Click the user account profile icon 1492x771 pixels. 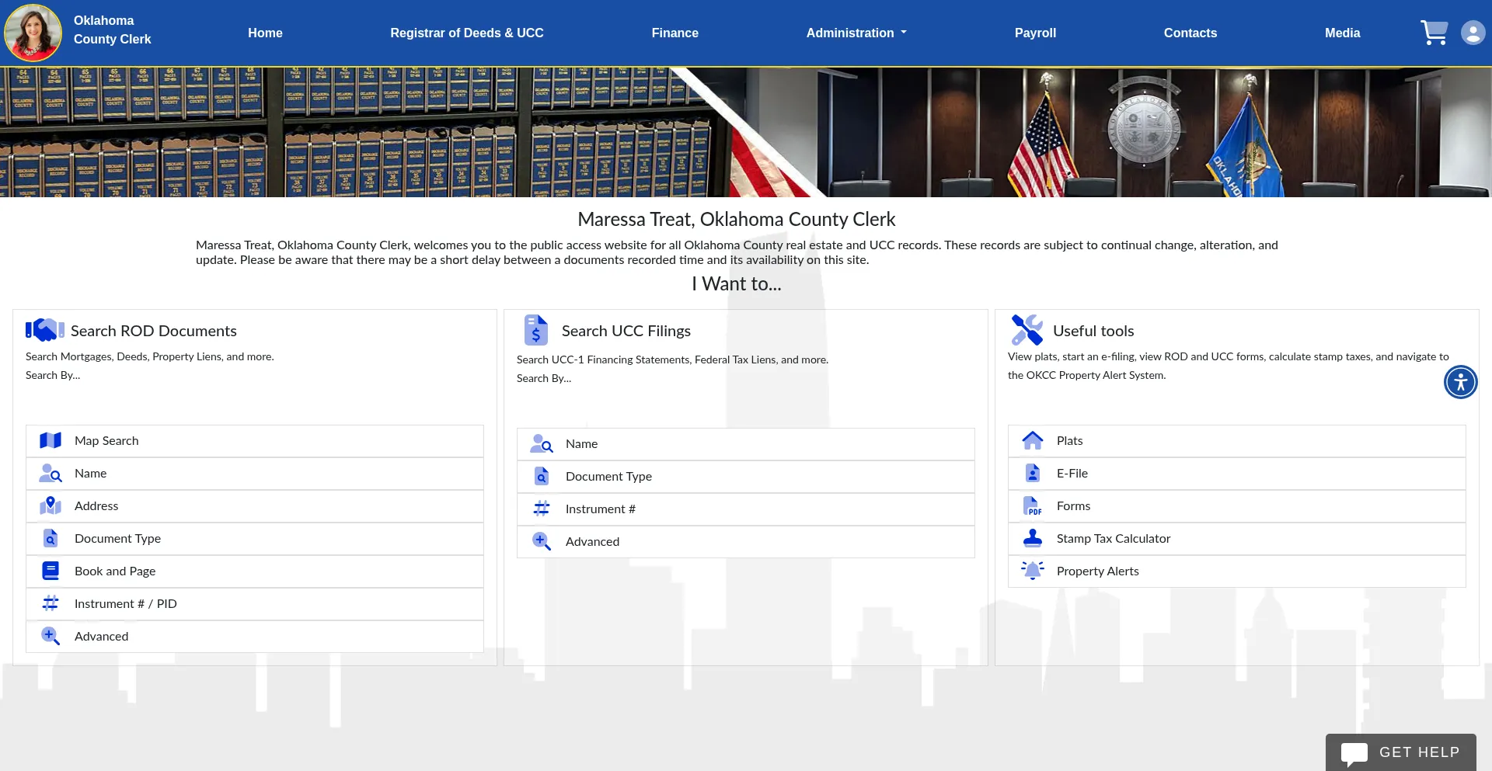click(x=1473, y=33)
